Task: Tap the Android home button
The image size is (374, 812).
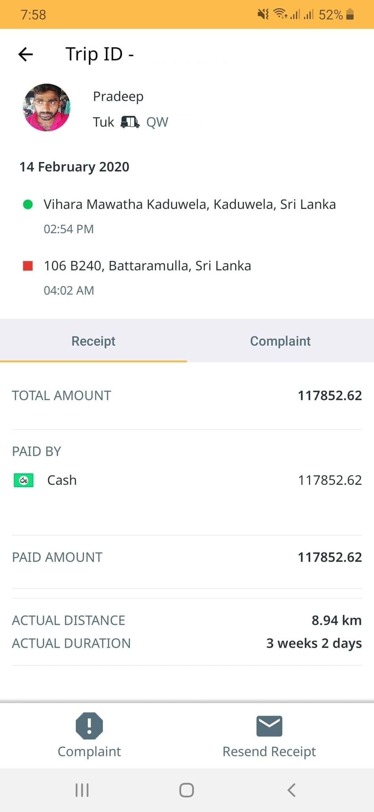Action: (x=186, y=790)
